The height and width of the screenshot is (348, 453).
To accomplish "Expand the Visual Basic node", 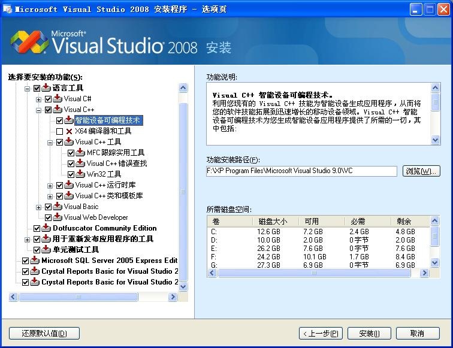I will (38, 207).
